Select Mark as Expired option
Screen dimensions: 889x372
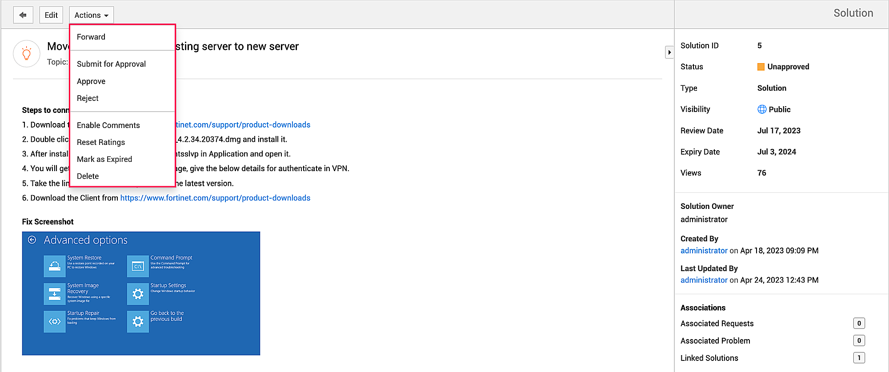(104, 159)
